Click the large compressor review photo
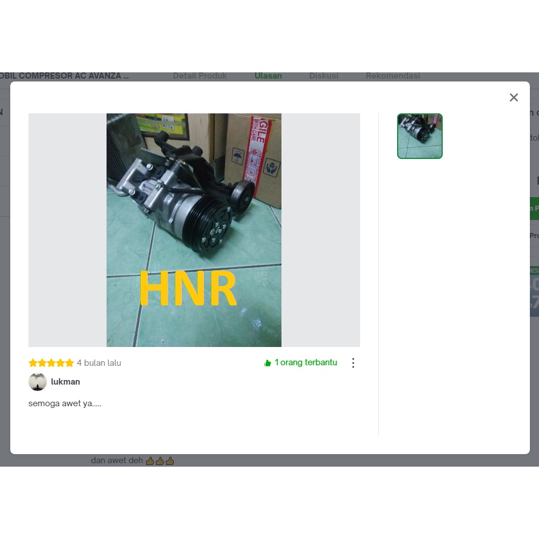This screenshot has height=539, width=539. click(x=194, y=230)
